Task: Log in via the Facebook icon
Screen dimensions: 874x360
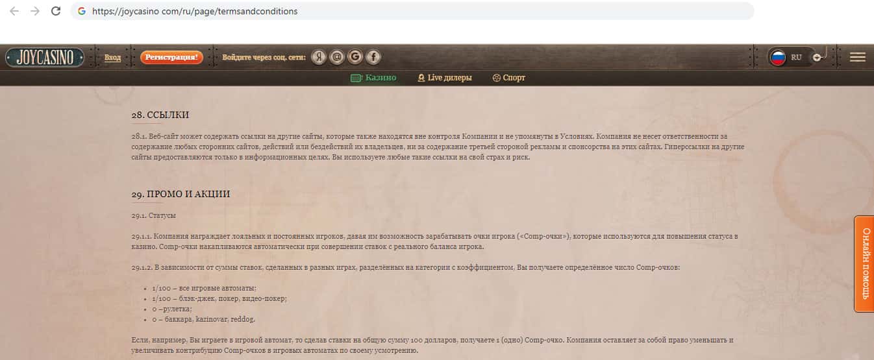Action: pos(373,57)
